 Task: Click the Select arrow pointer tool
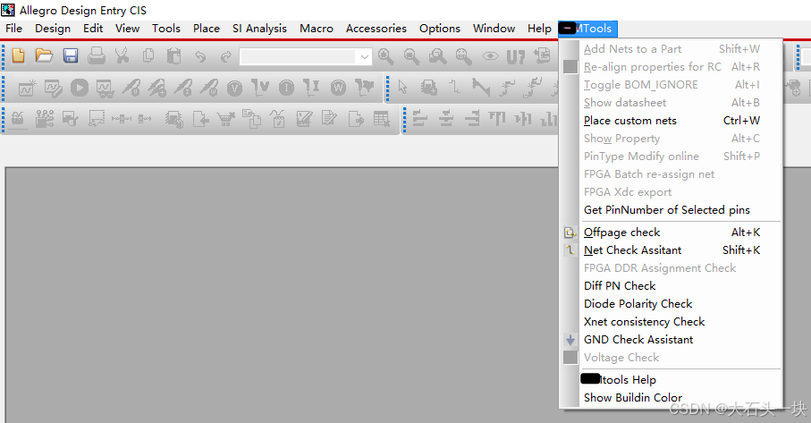pyautogui.click(x=403, y=88)
